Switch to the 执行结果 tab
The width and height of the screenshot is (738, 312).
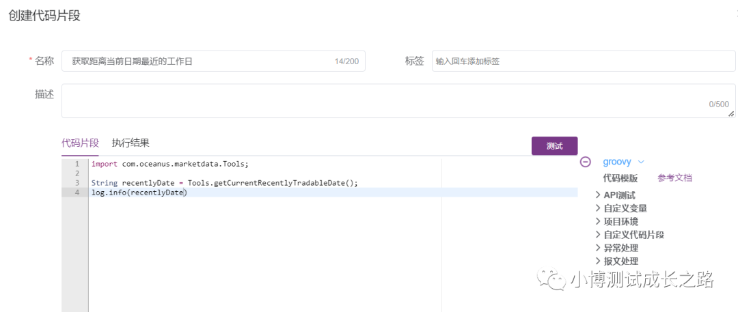pyautogui.click(x=131, y=143)
